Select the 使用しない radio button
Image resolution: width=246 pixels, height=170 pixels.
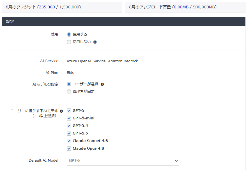click(x=69, y=42)
